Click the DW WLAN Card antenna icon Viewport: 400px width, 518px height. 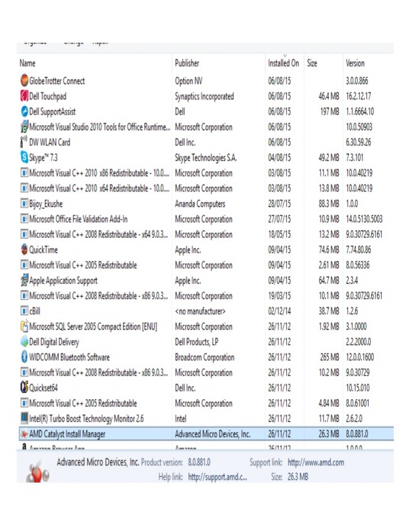[x=24, y=141]
